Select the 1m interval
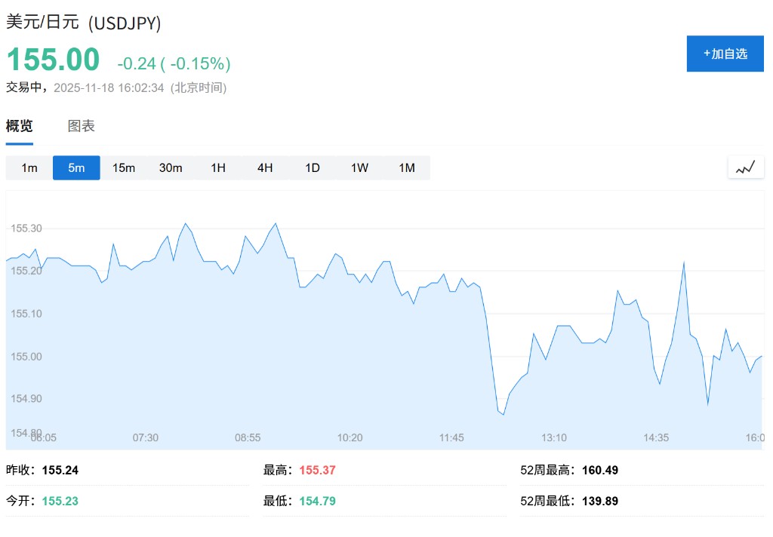The image size is (773, 537). tap(29, 167)
